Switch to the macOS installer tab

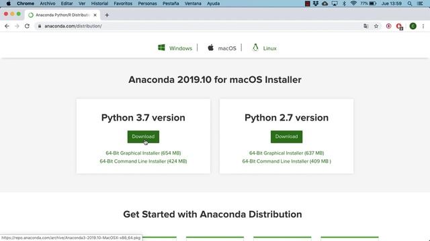coord(222,48)
